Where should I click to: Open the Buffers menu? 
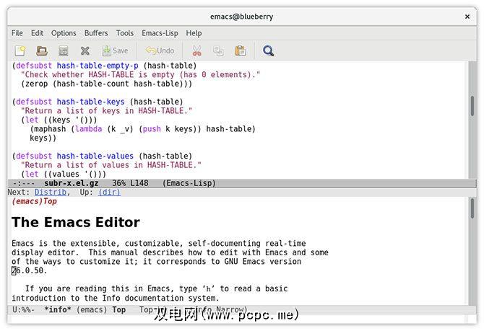coord(96,33)
